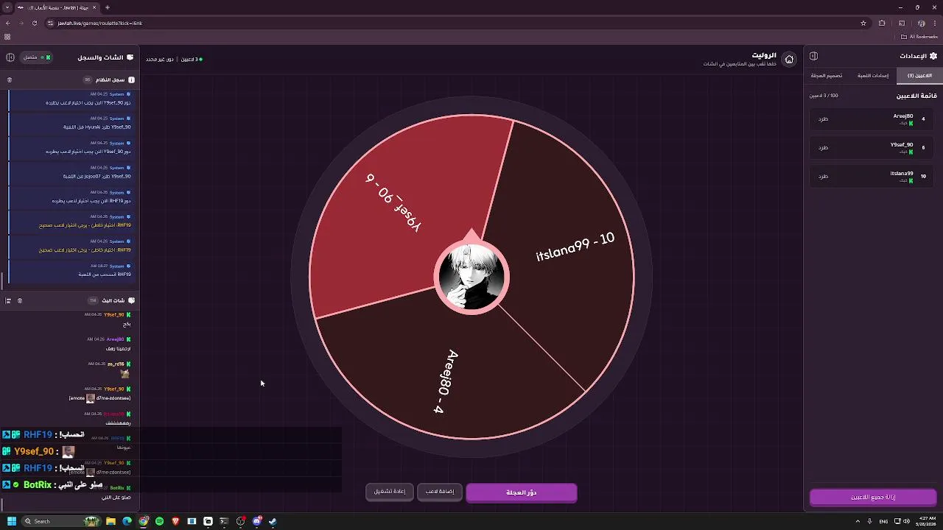Click إعادة تشغيل restart button
Viewport: 943px width, 530px height.
[390, 492]
